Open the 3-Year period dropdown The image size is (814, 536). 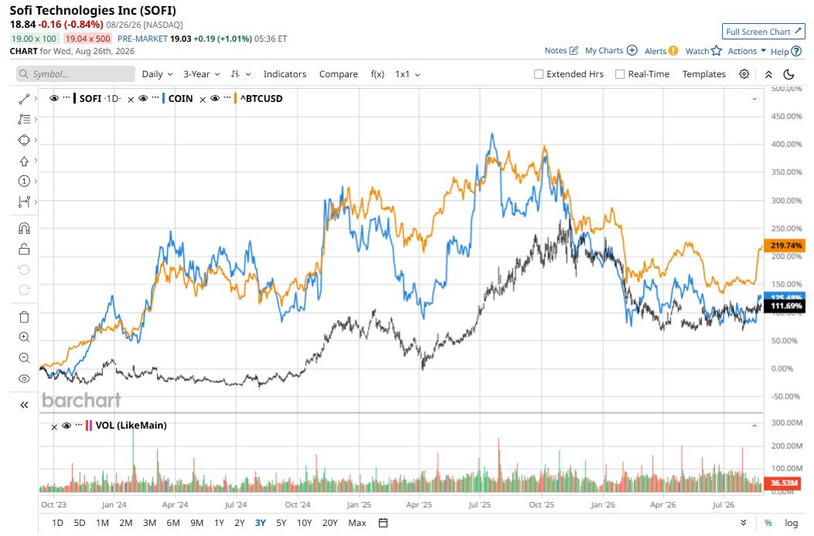(x=202, y=74)
